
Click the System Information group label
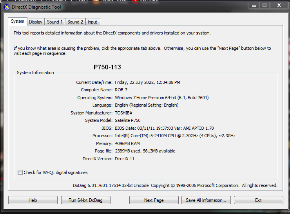click(35, 73)
